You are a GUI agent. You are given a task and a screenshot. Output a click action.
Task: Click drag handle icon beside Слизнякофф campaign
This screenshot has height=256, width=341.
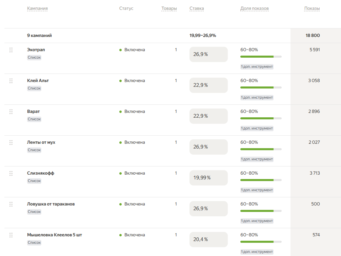tap(11, 173)
